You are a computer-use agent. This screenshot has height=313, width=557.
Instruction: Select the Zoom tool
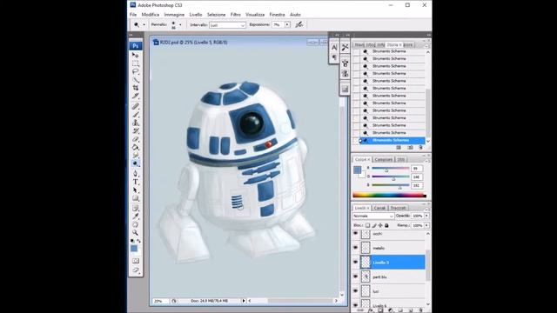136,233
